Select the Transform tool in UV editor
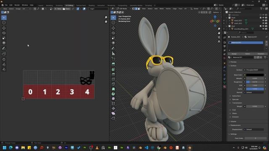This screenshot has width=269, height=151. coord(4,43)
